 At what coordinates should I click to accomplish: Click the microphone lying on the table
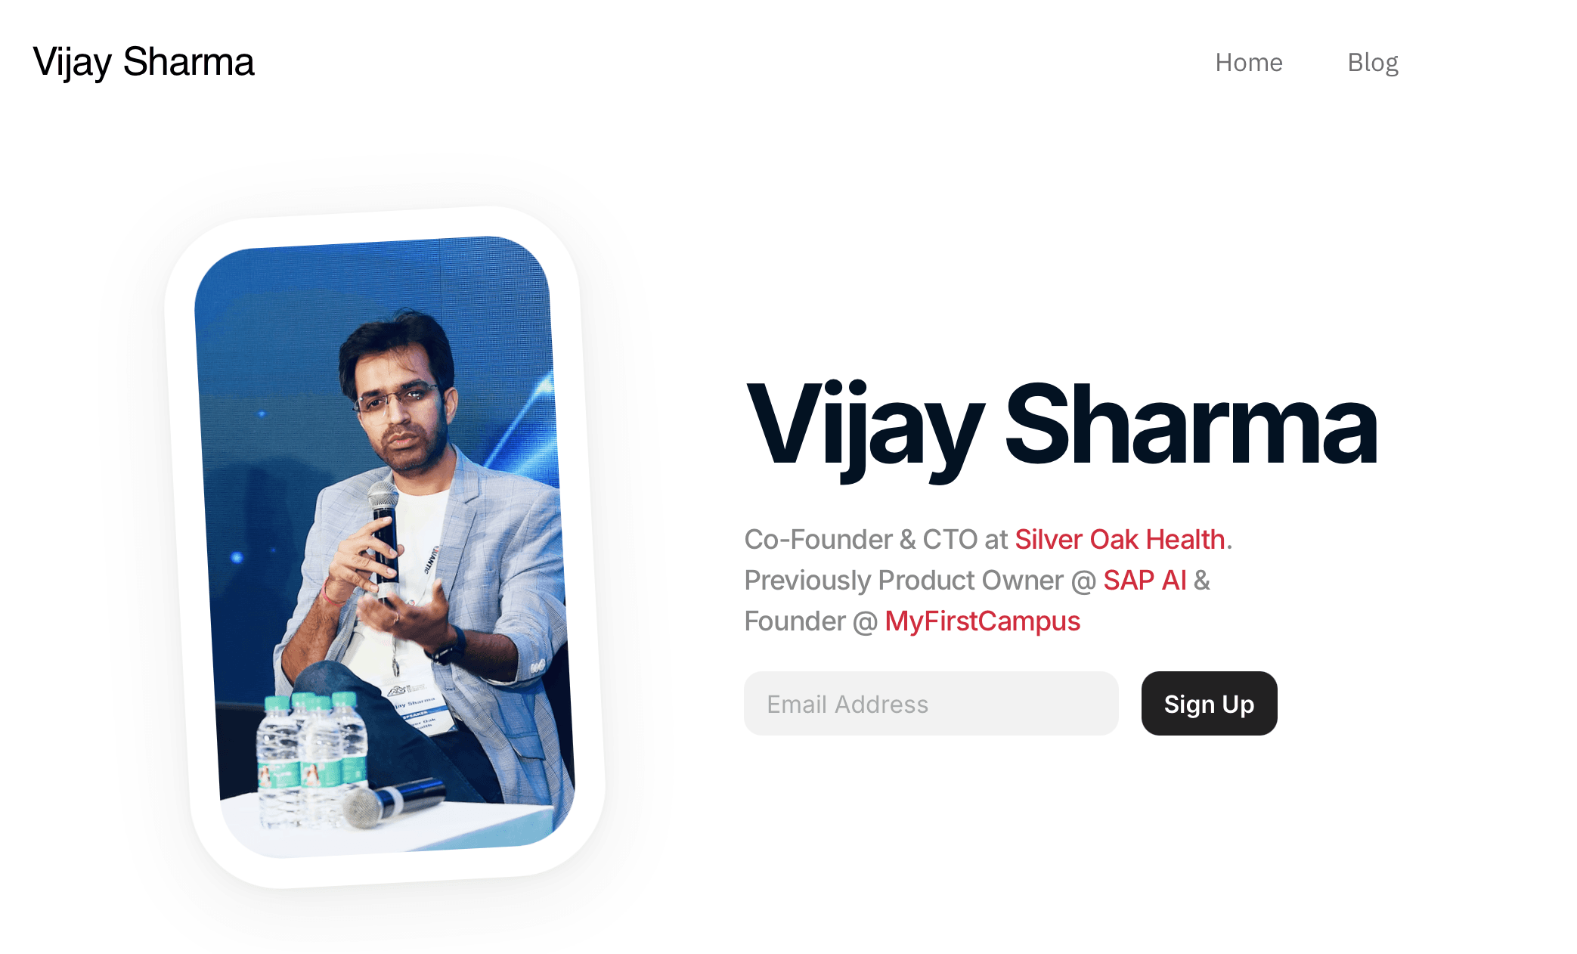click(x=393, y=803)
